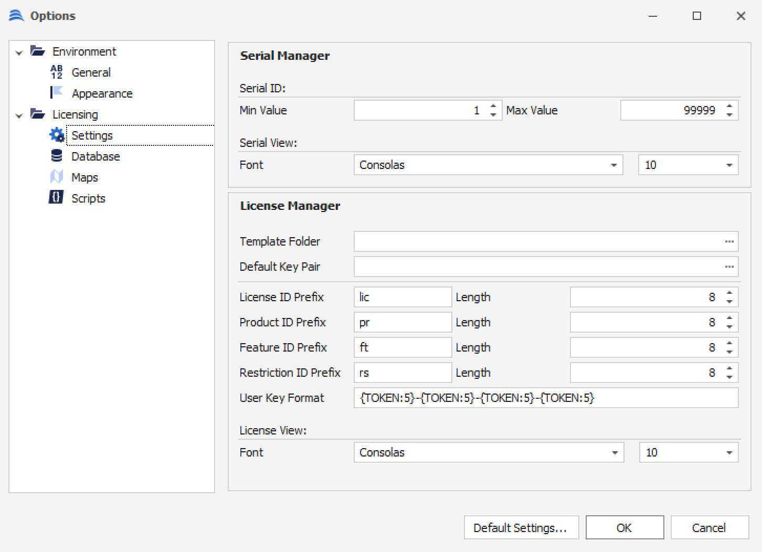Browse for Template Folder with ellipsis button
762x552 pixels.
coord(729,241)
